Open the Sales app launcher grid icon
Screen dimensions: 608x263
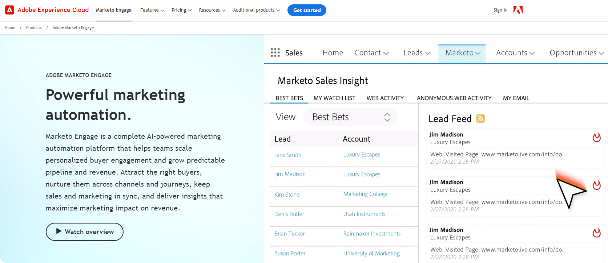pyautogui.click(x=275, y=53)
